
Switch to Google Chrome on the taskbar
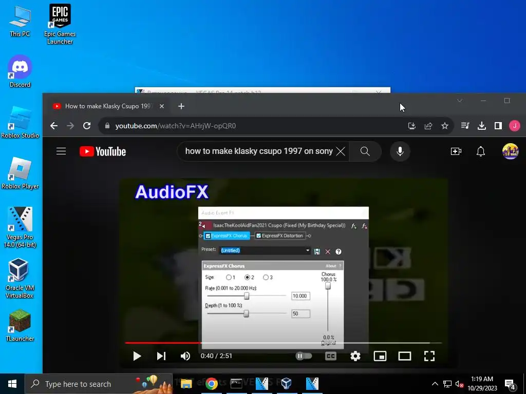[211, 384]
